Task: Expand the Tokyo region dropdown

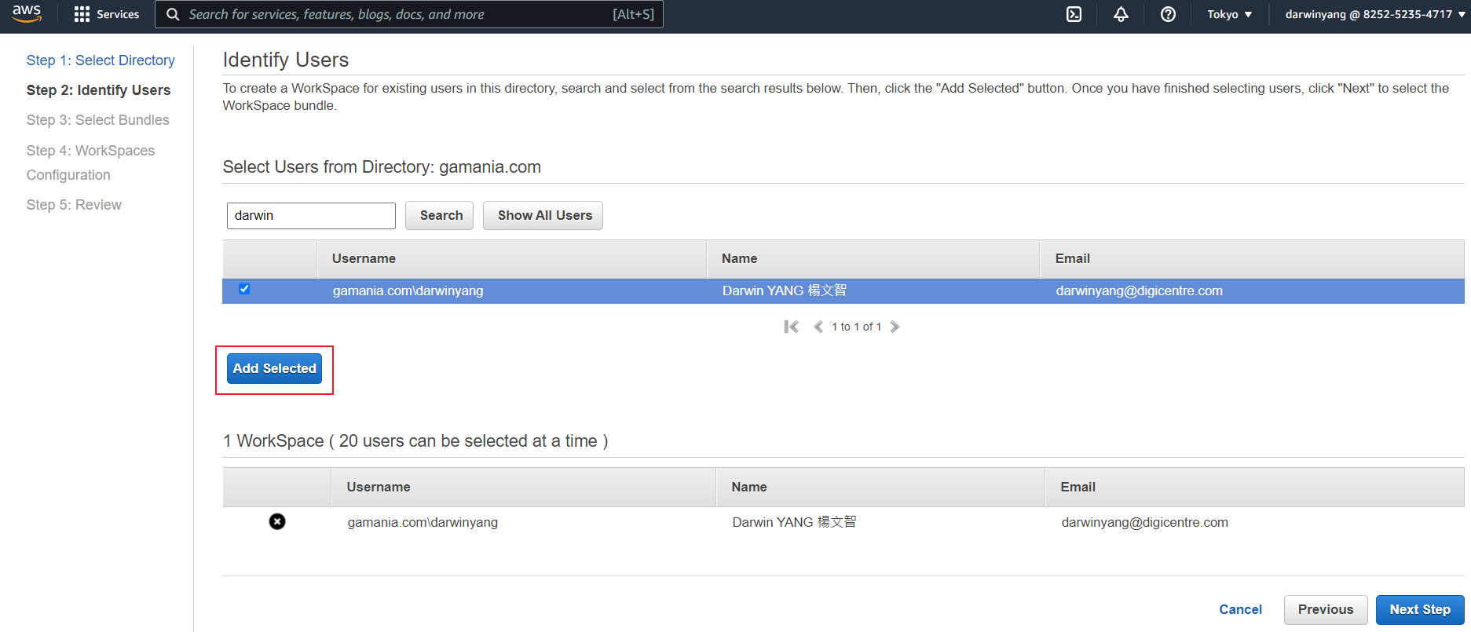Action: click(1229, 14)
